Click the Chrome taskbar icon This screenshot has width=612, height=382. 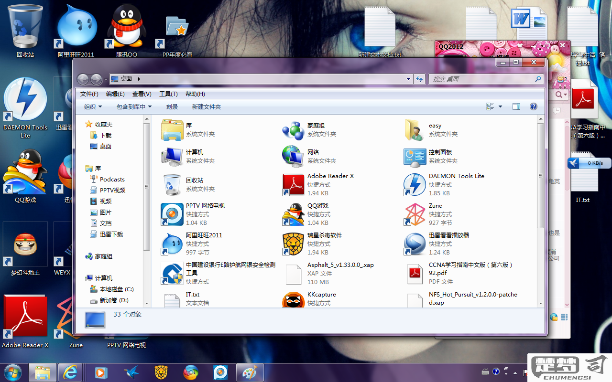pos(191,372)
